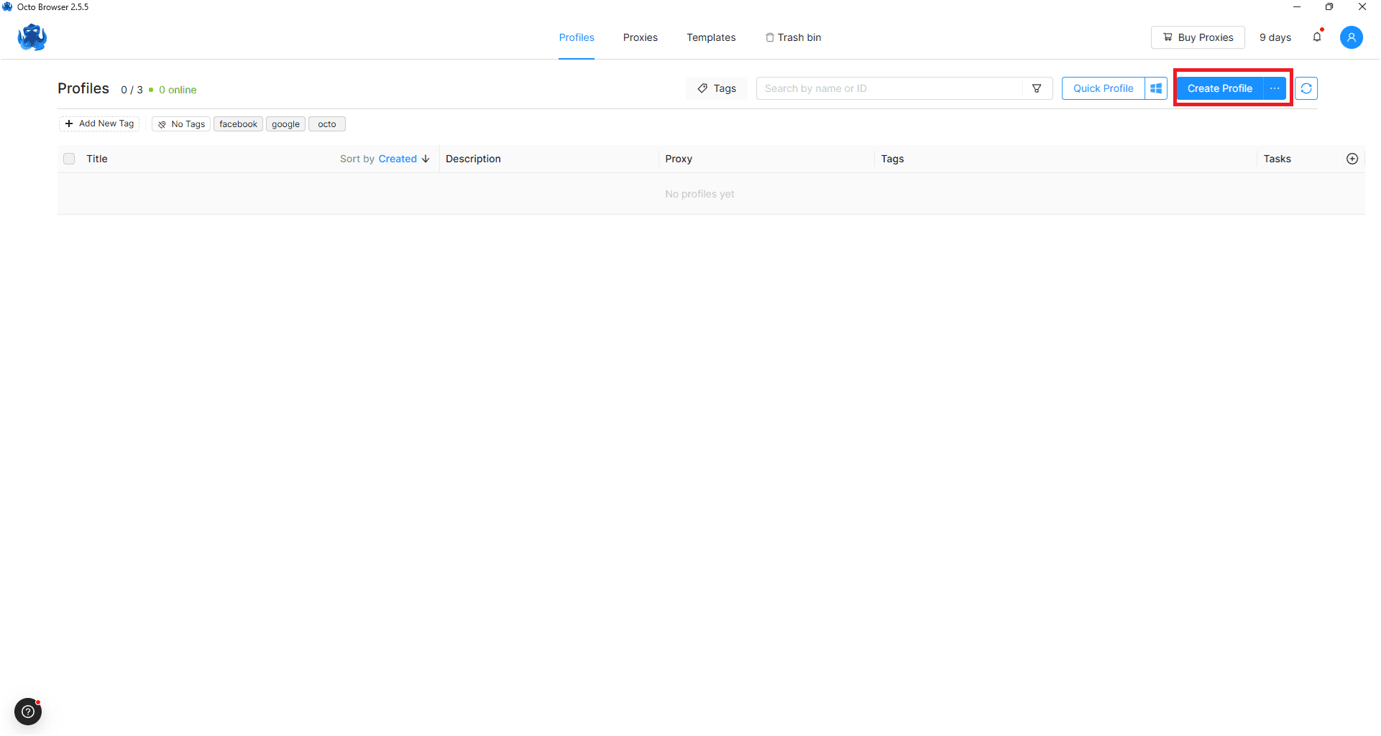Switch to the Proxies tab

pyautogui.click(x=640, y=37)
